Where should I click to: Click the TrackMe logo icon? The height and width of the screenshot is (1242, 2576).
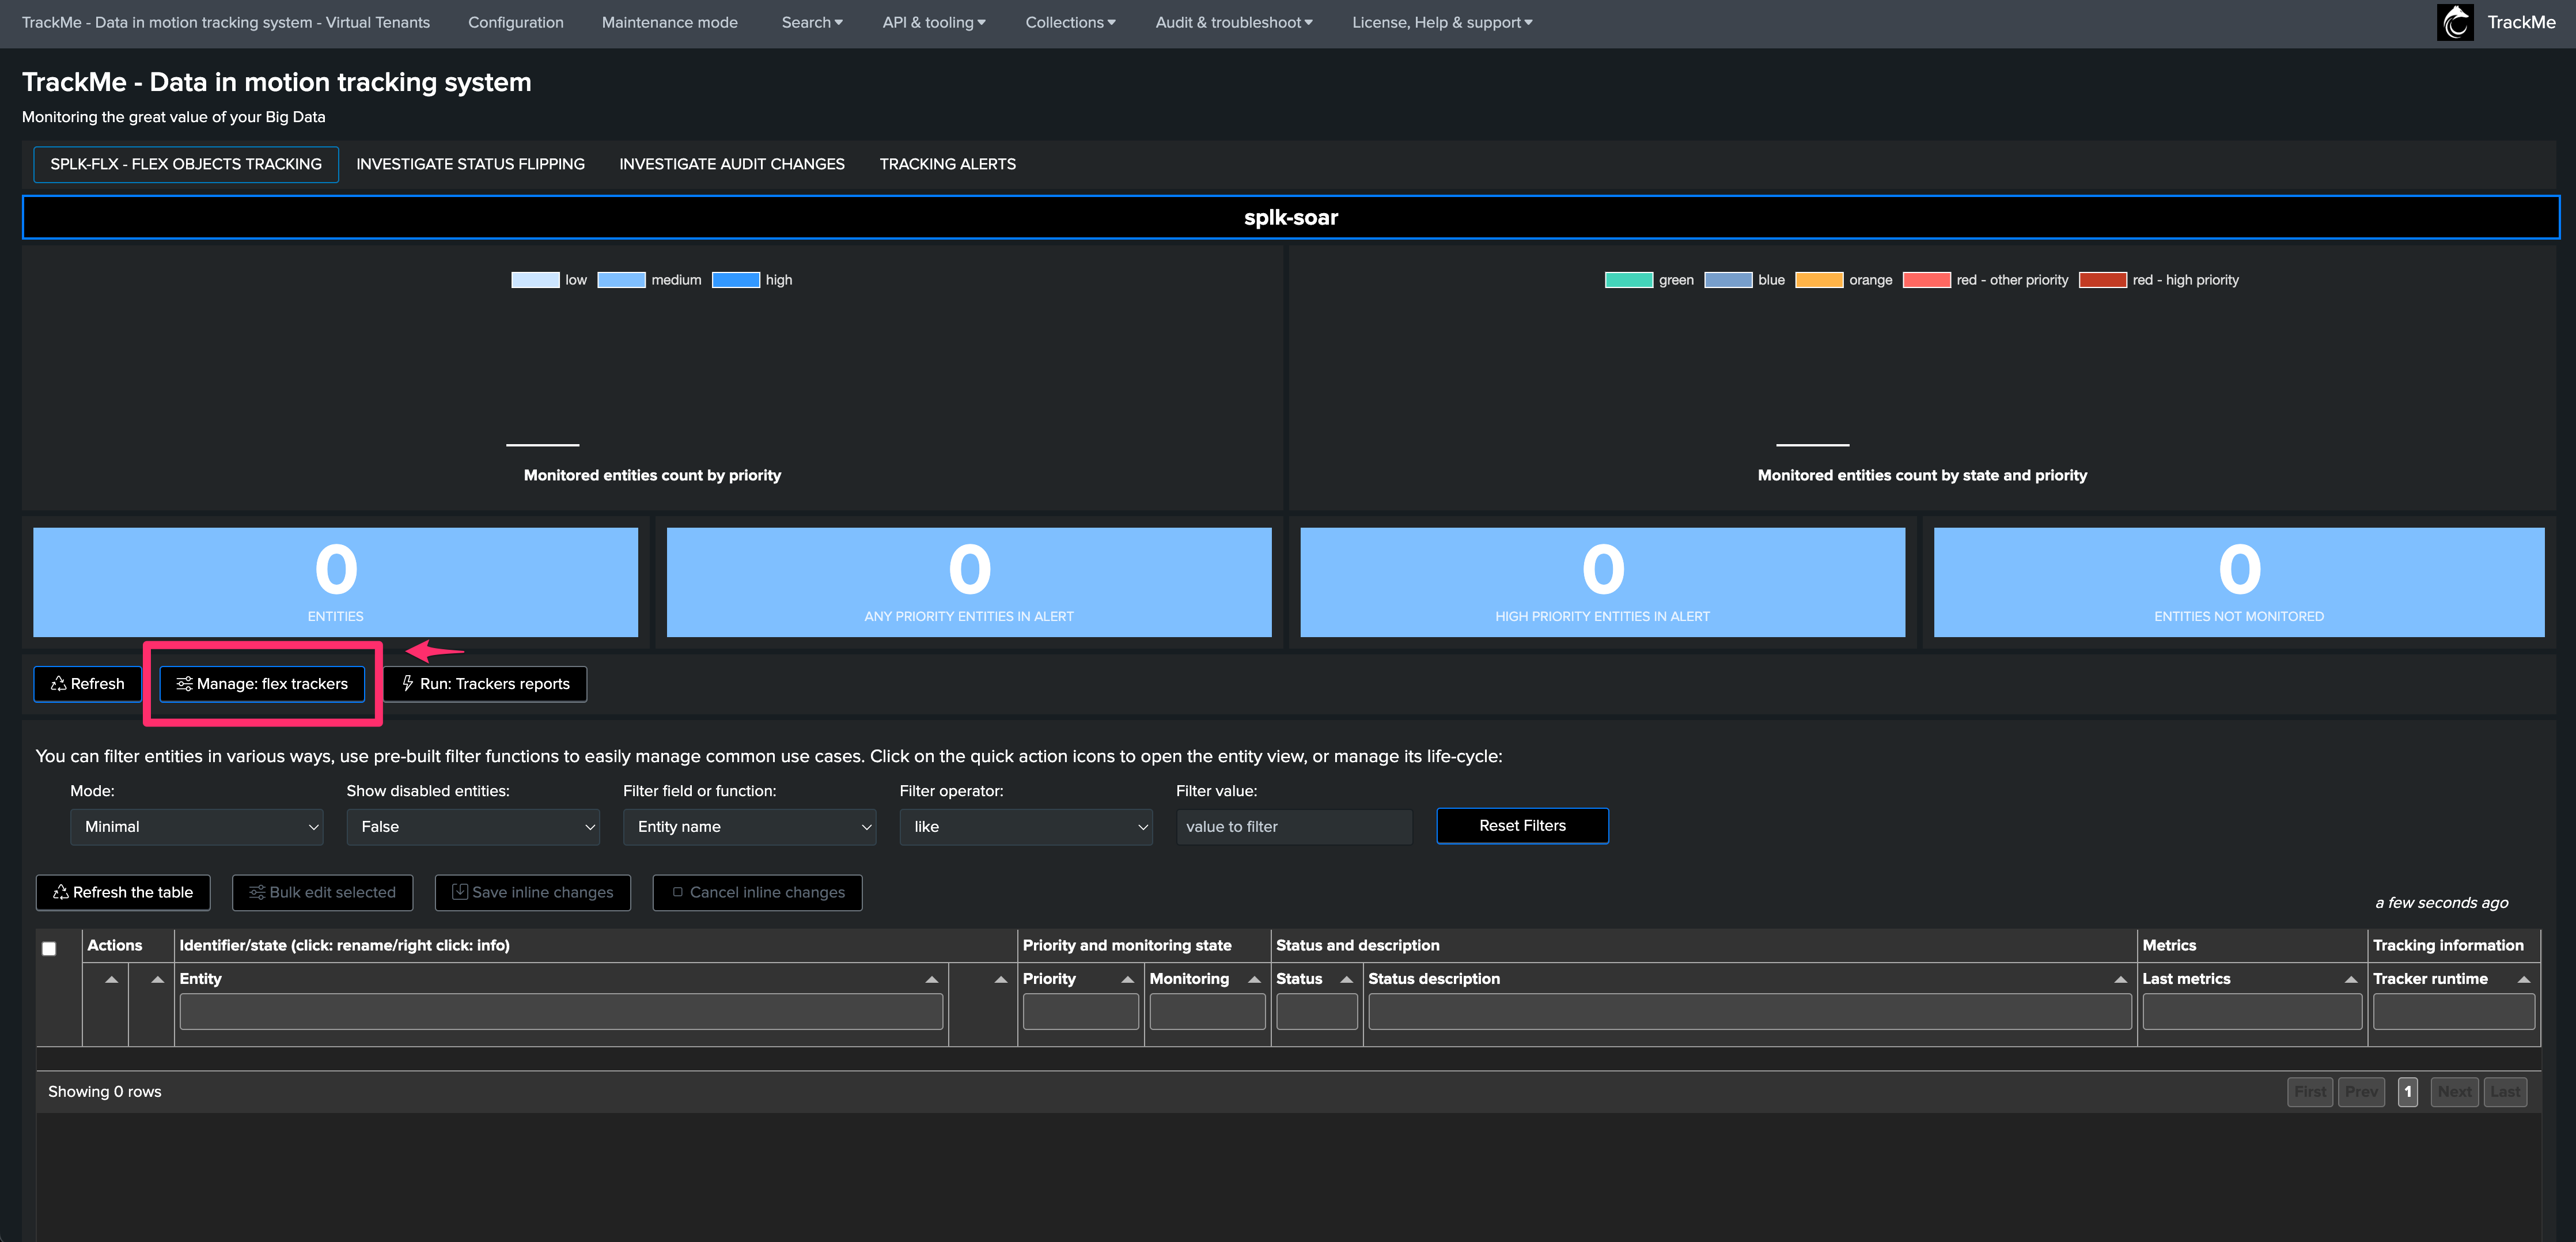pos(2455,22)
